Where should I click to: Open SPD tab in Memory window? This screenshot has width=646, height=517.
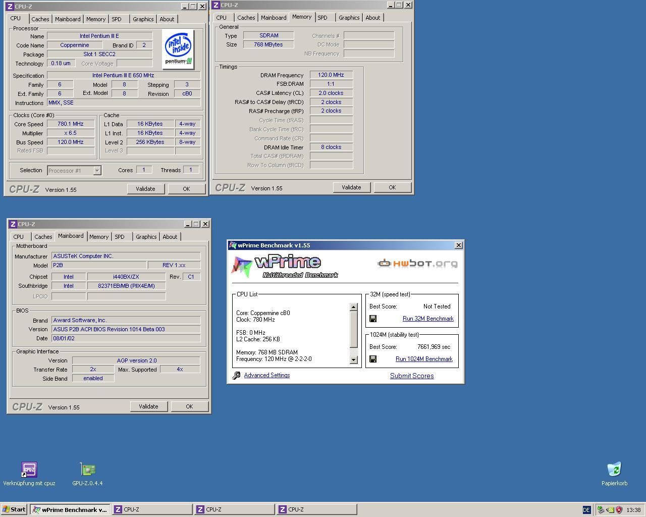pyautogui.click(x=322, y=18)
